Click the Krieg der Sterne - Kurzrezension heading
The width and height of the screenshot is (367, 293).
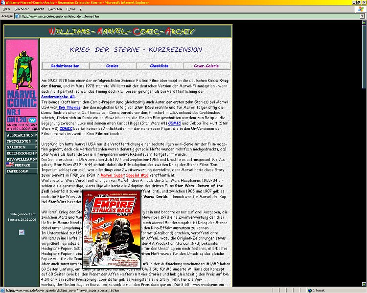coord(136,49)
